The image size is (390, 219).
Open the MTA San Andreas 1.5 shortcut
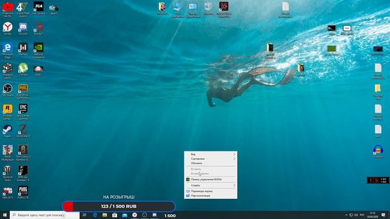click(x=23, y=173)
